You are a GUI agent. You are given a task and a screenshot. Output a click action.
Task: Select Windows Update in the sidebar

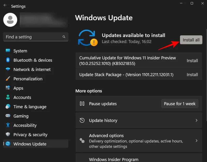pos(30,144)
